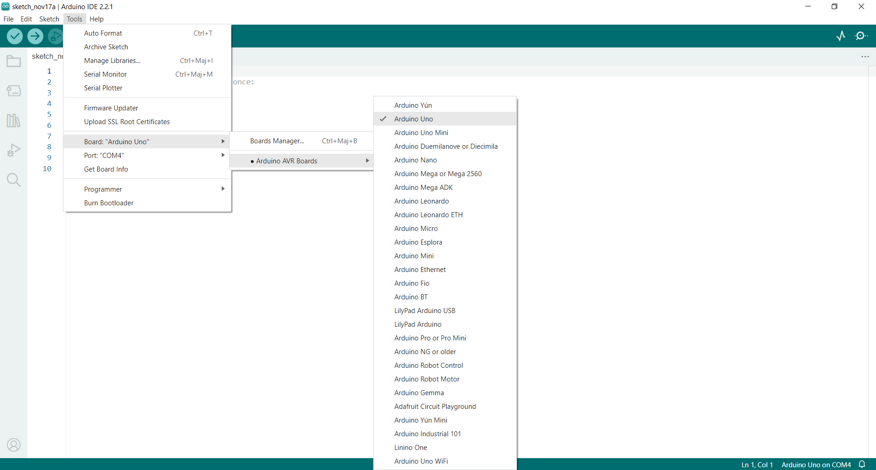Select the Arduino Mega ADK board
Screen dimensions: 876x470
445,188
